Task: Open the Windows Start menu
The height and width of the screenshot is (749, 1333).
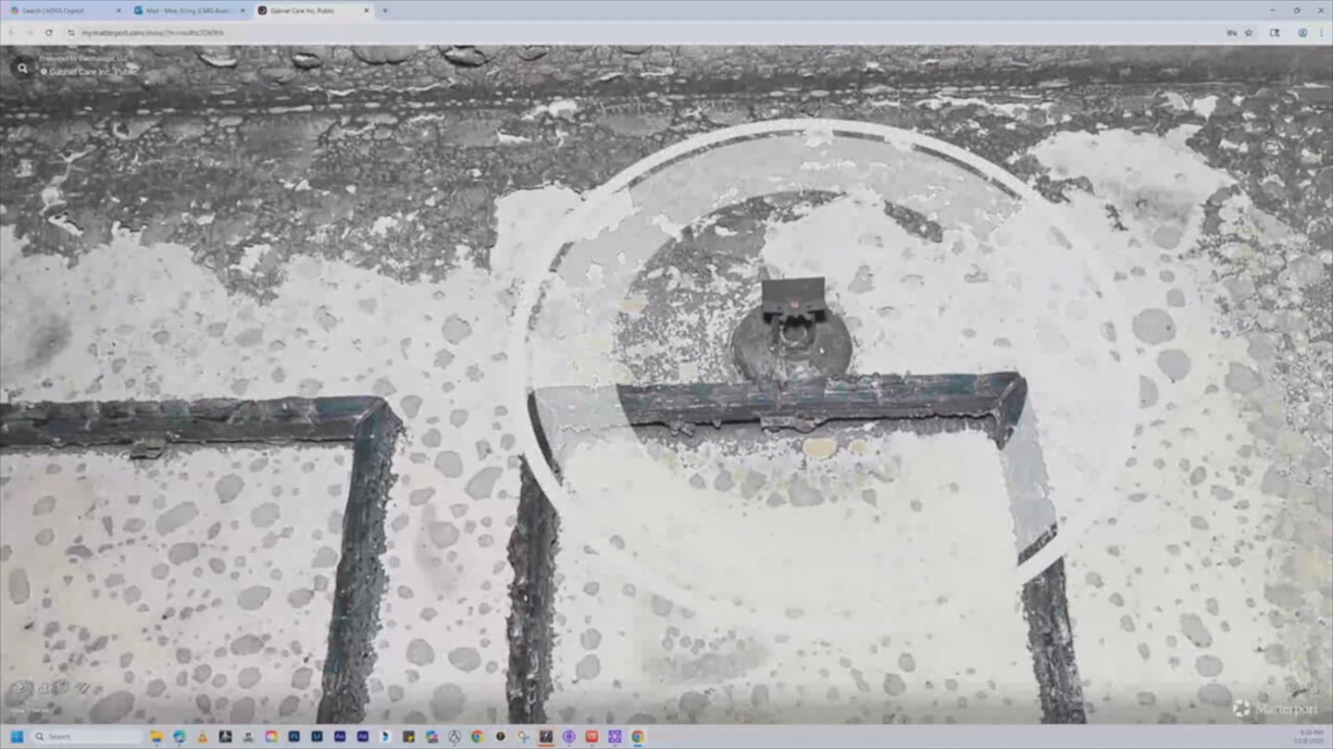Action: click(x=16, y=737)
